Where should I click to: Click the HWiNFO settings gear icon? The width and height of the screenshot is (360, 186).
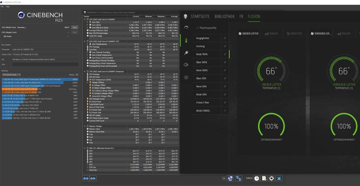point(271,178)
